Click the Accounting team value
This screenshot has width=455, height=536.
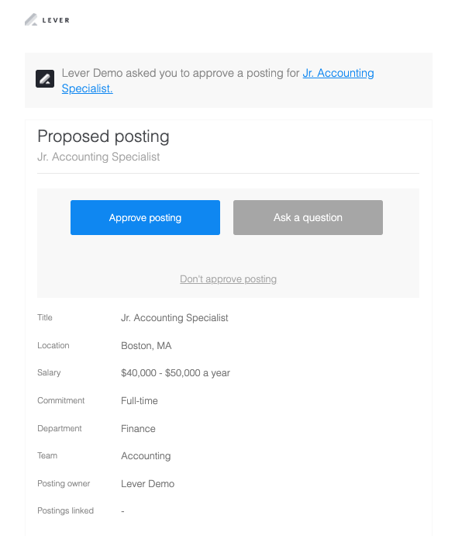[146, 456]
